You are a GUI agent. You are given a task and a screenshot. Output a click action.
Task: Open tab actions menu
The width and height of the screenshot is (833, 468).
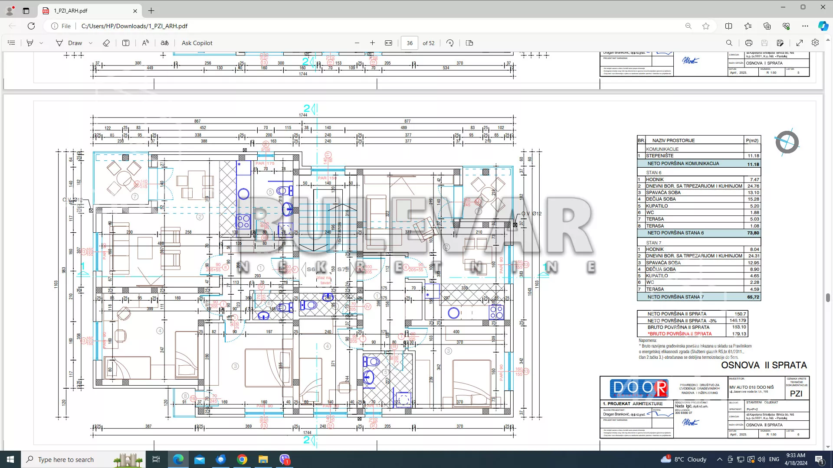[x=26, y=11]
